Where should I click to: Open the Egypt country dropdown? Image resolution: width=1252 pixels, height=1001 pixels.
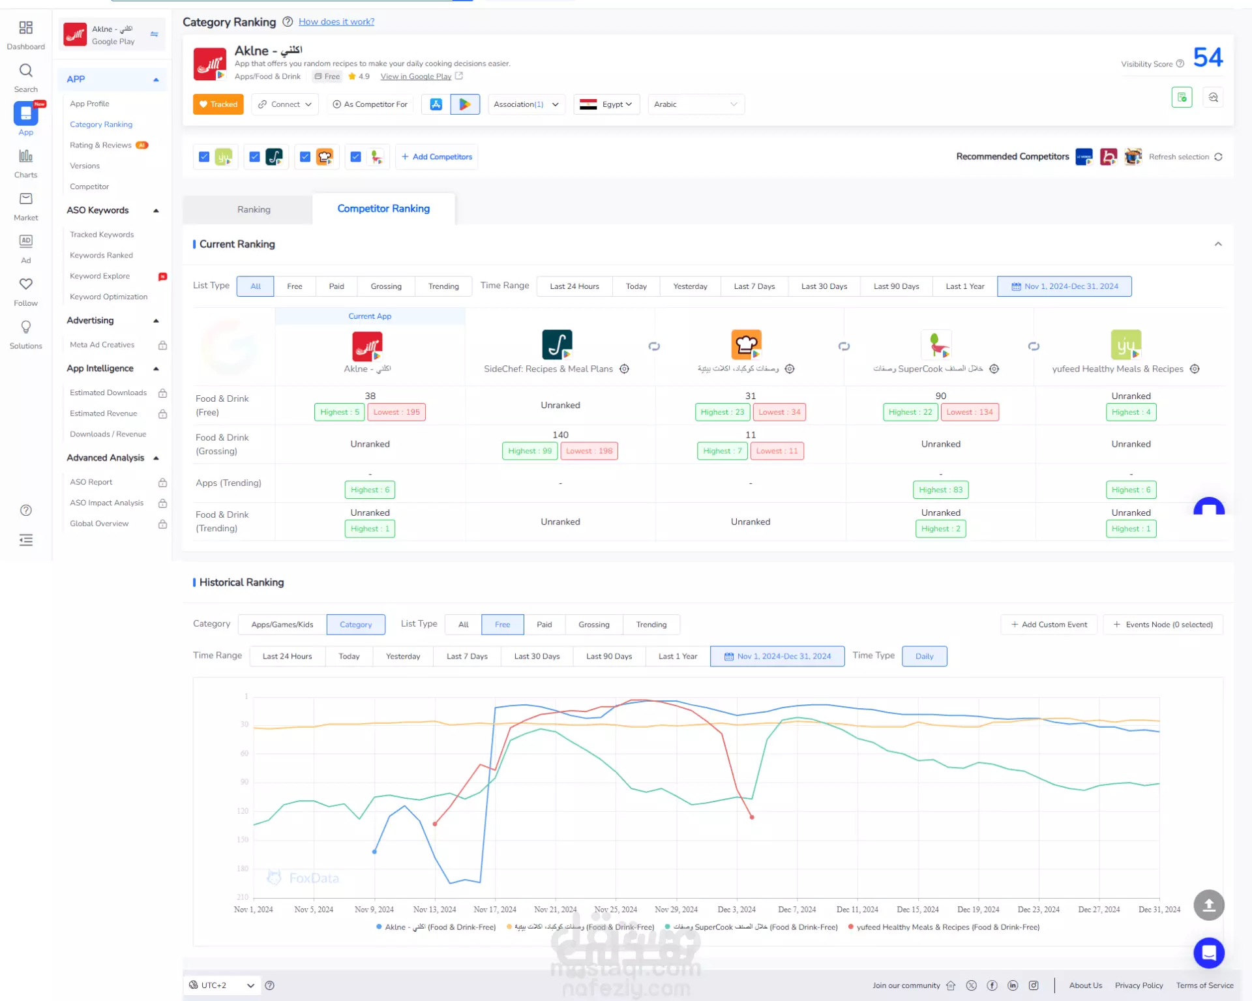click(606, 104)
